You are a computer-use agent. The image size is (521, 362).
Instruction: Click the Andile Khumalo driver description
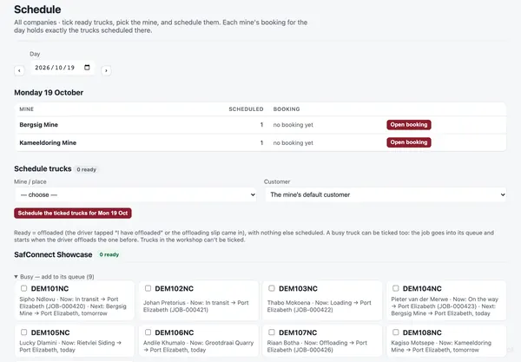pyautogui.click(x=198, y=346)
